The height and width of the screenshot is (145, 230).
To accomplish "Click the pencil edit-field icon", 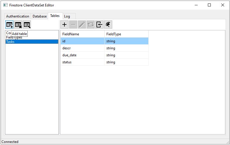I will pyautogui.click(x=82, y=25).
